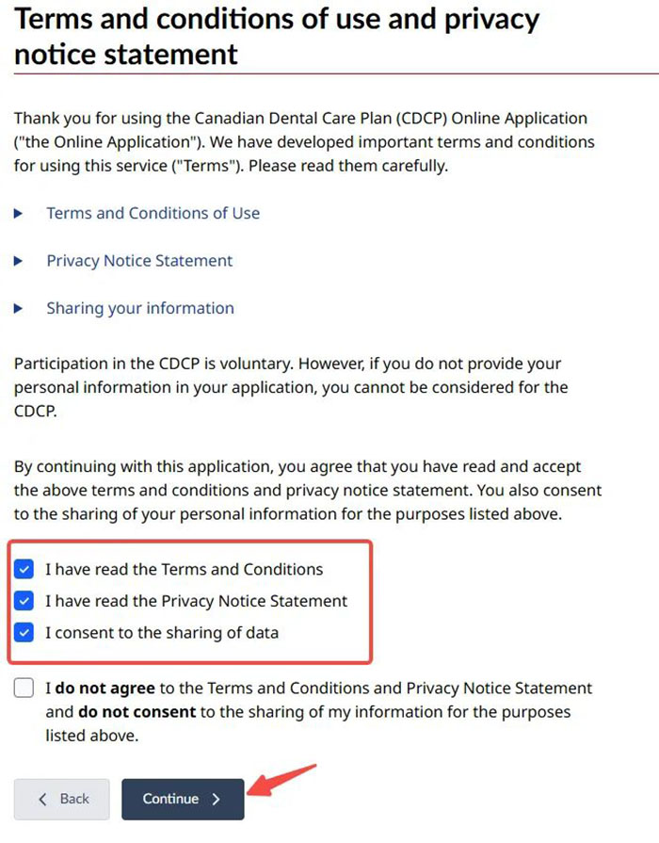Expand the triangle beside Privacy Notice Statement
Screen dimensions: 659x843
(19, 261)
